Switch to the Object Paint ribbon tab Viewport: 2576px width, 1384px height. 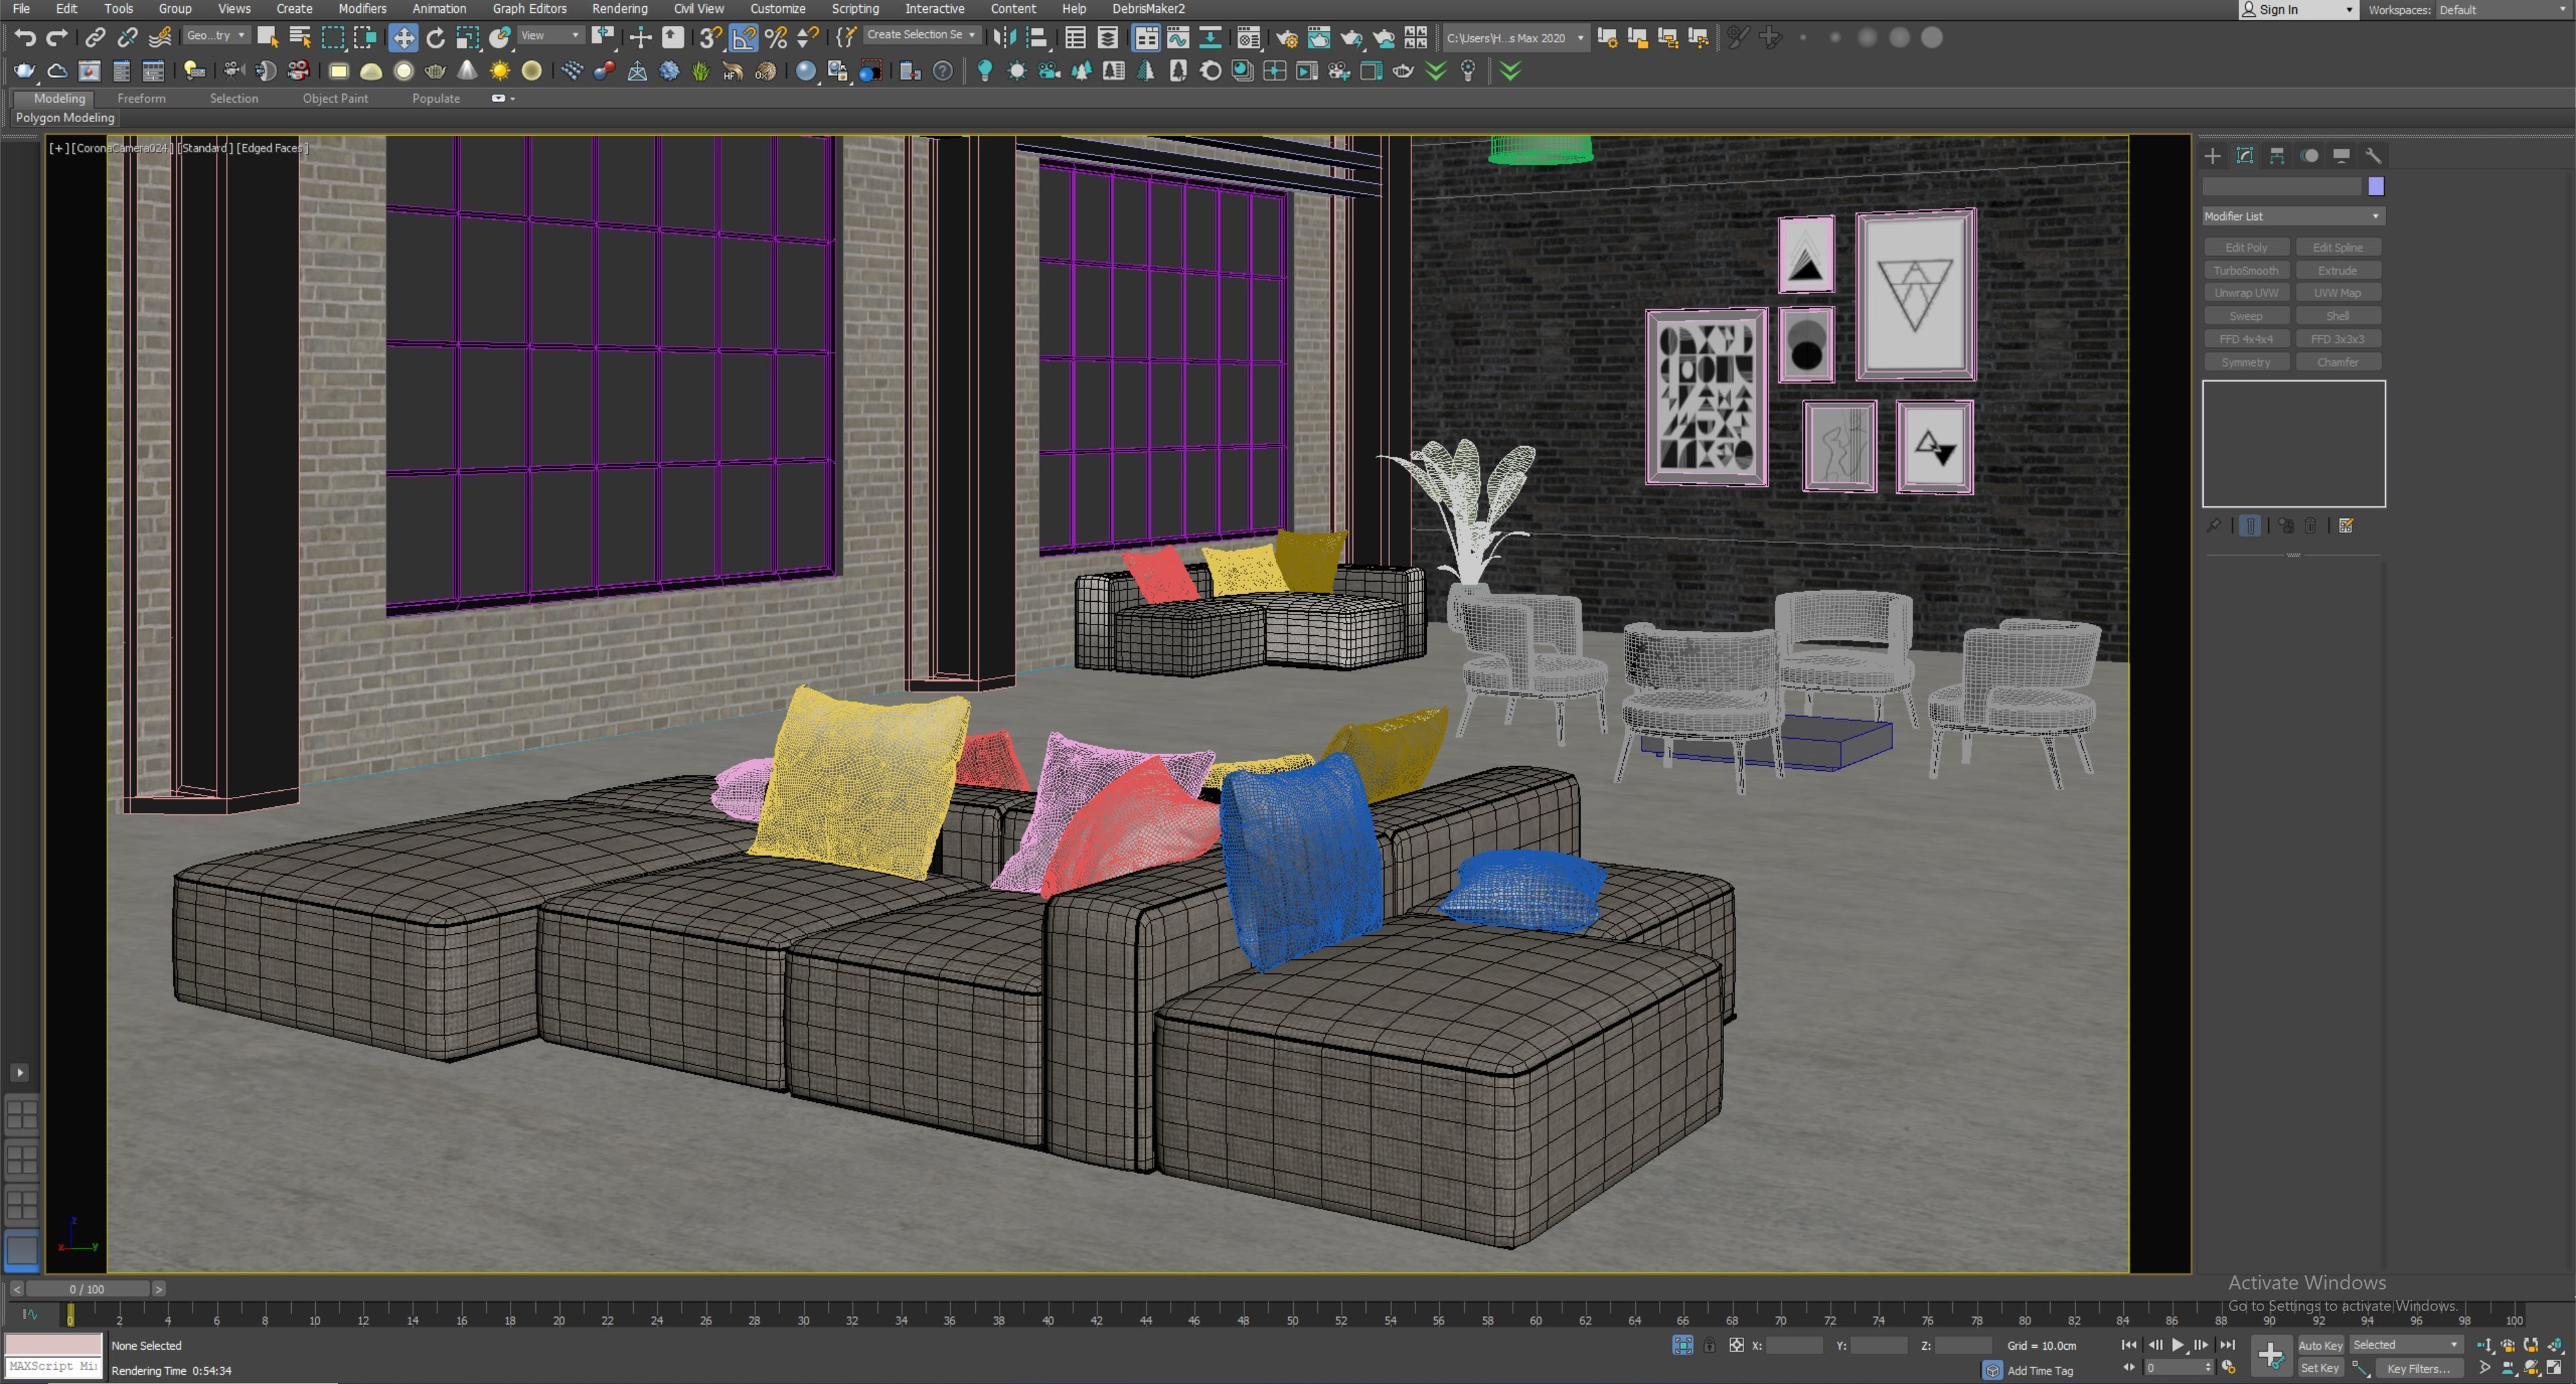tap(335, 98)
